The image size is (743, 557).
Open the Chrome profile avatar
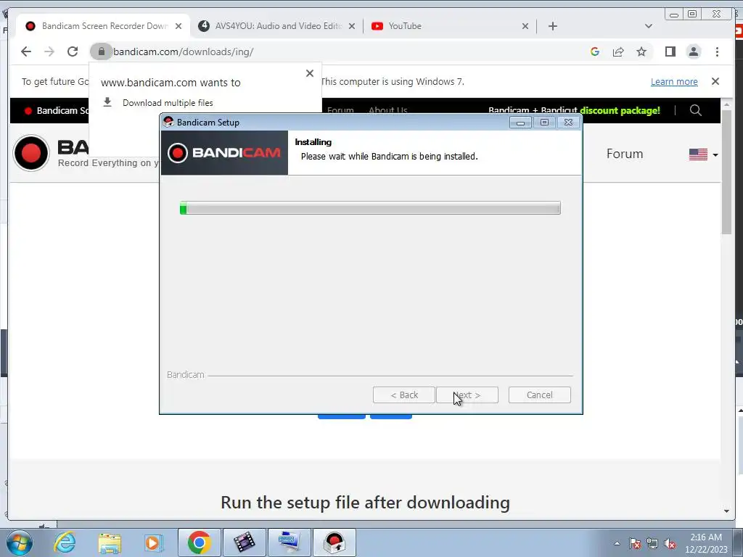tap(693, 51)
